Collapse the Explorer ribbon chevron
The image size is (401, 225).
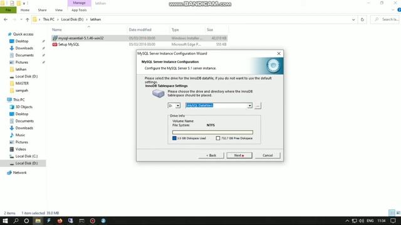(x=393, y=10)
